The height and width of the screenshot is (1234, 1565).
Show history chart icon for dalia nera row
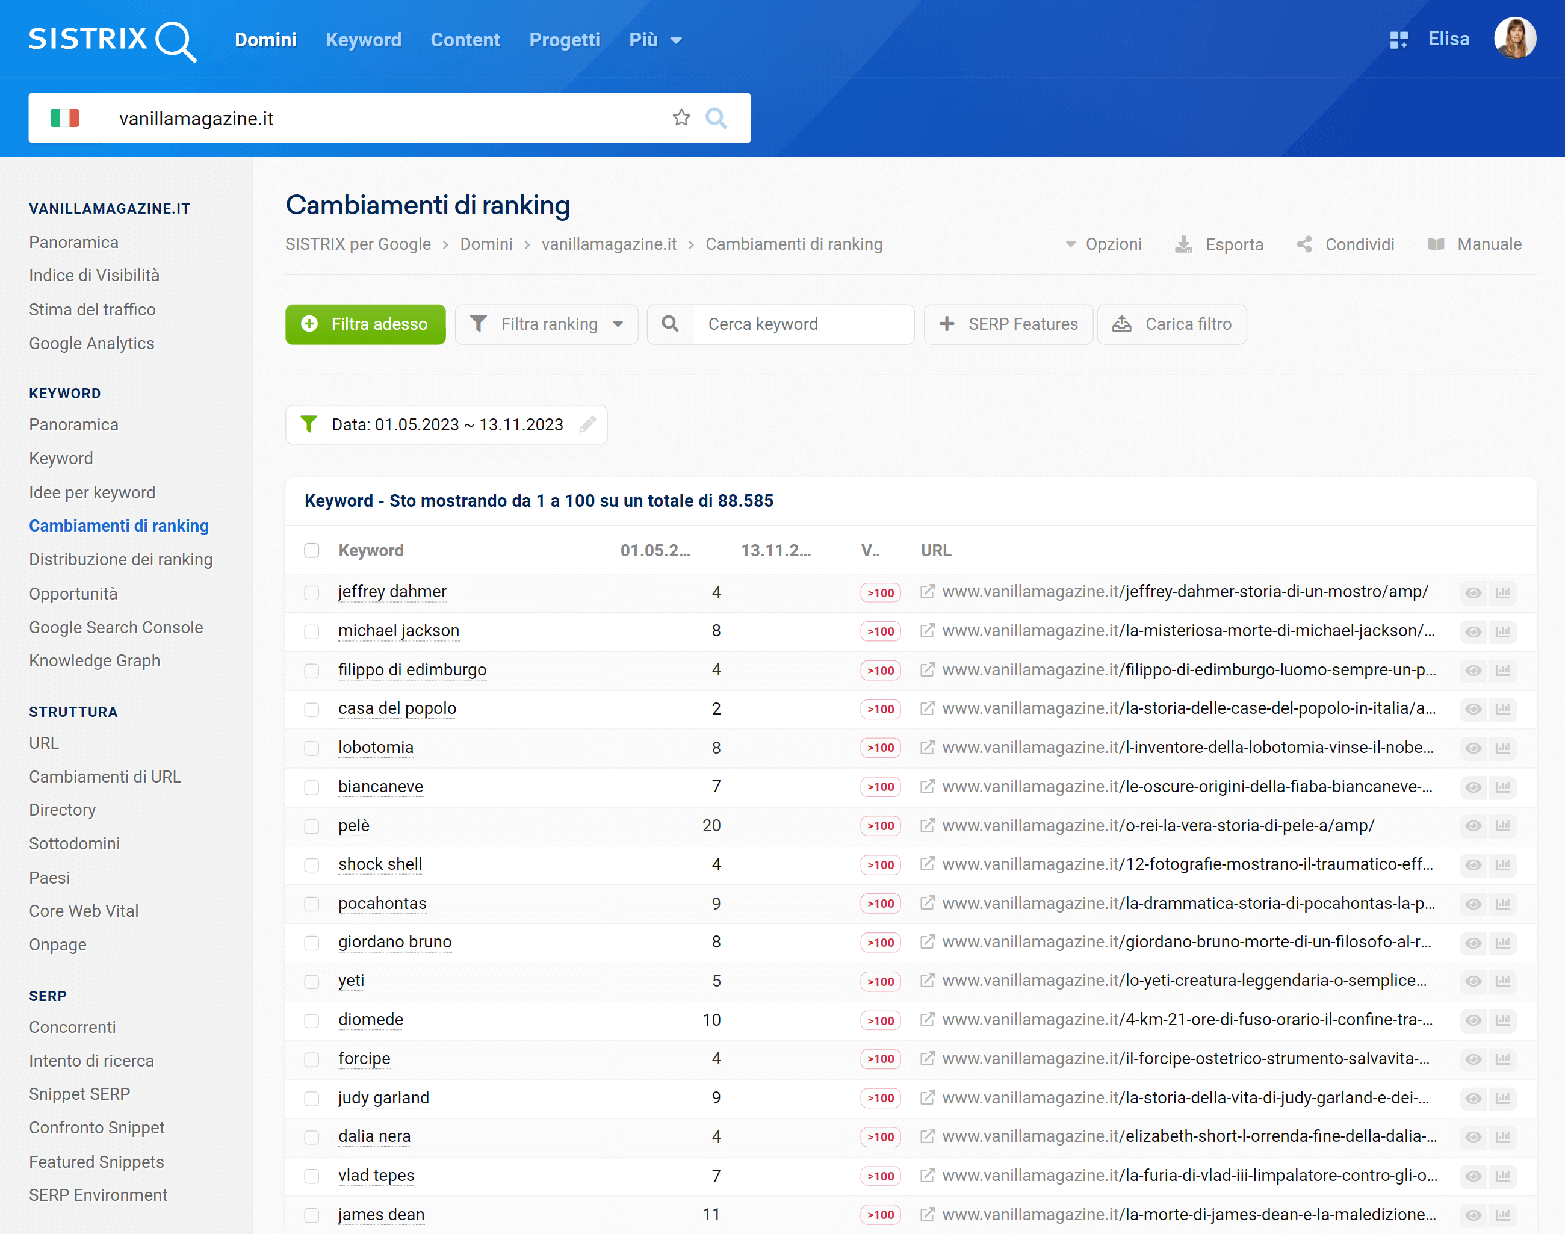click(1503, 1137)
